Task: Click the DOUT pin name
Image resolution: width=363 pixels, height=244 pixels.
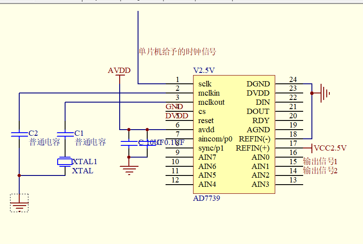Action: tap(258, 111)
